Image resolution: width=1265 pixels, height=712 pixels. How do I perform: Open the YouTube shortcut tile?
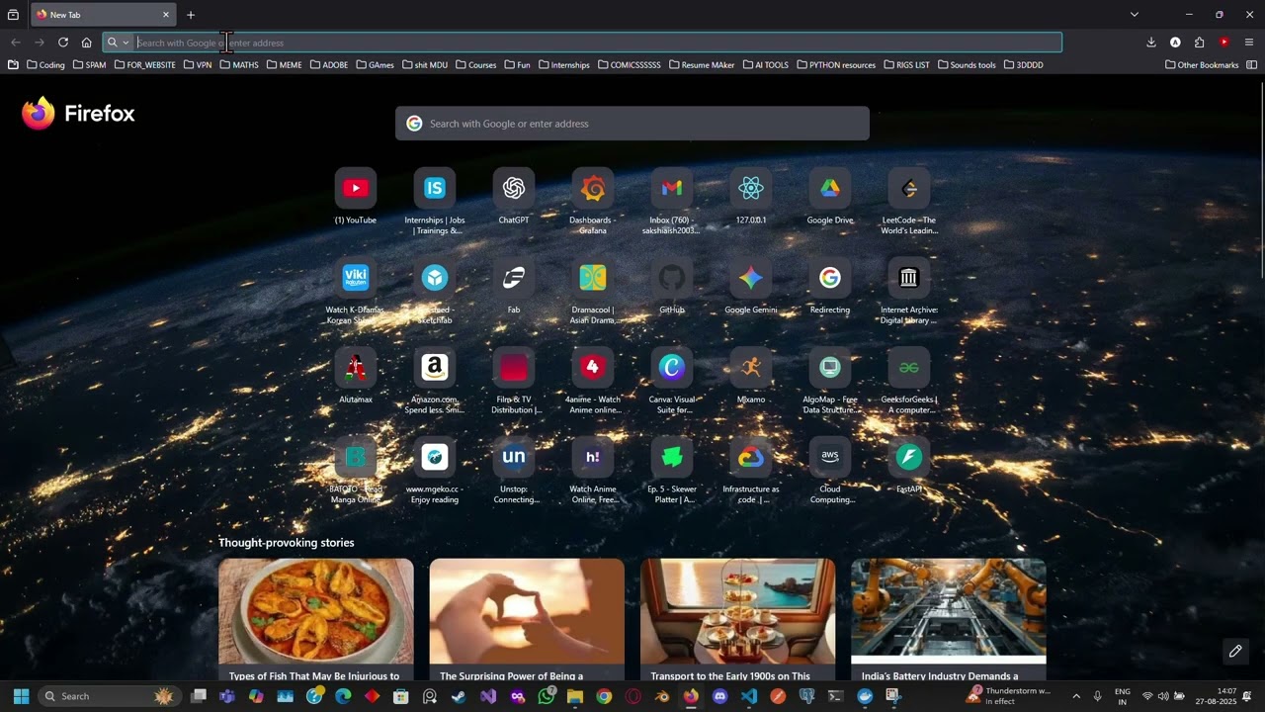[356, 188]
